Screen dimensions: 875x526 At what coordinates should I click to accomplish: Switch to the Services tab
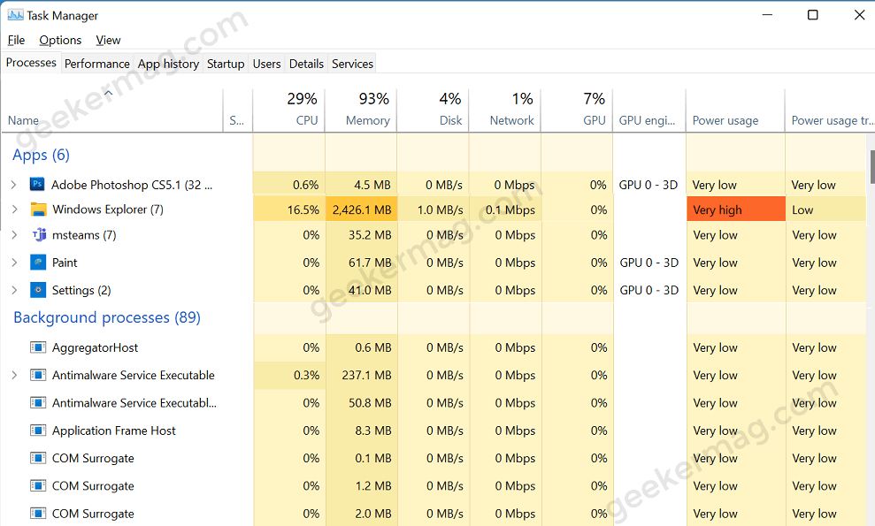(351, 63)
